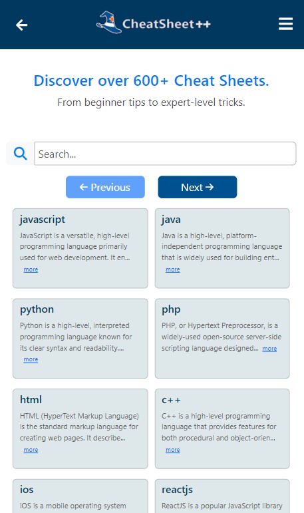Open the ios cheat sheet card title
The height and width of the screenshot is (513, 304).
click(27, 490)
